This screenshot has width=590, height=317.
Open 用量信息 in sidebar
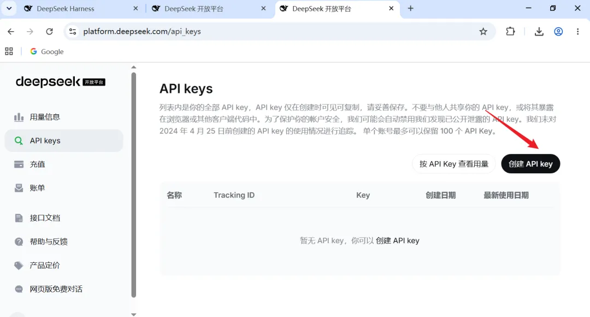coord(64,117)
